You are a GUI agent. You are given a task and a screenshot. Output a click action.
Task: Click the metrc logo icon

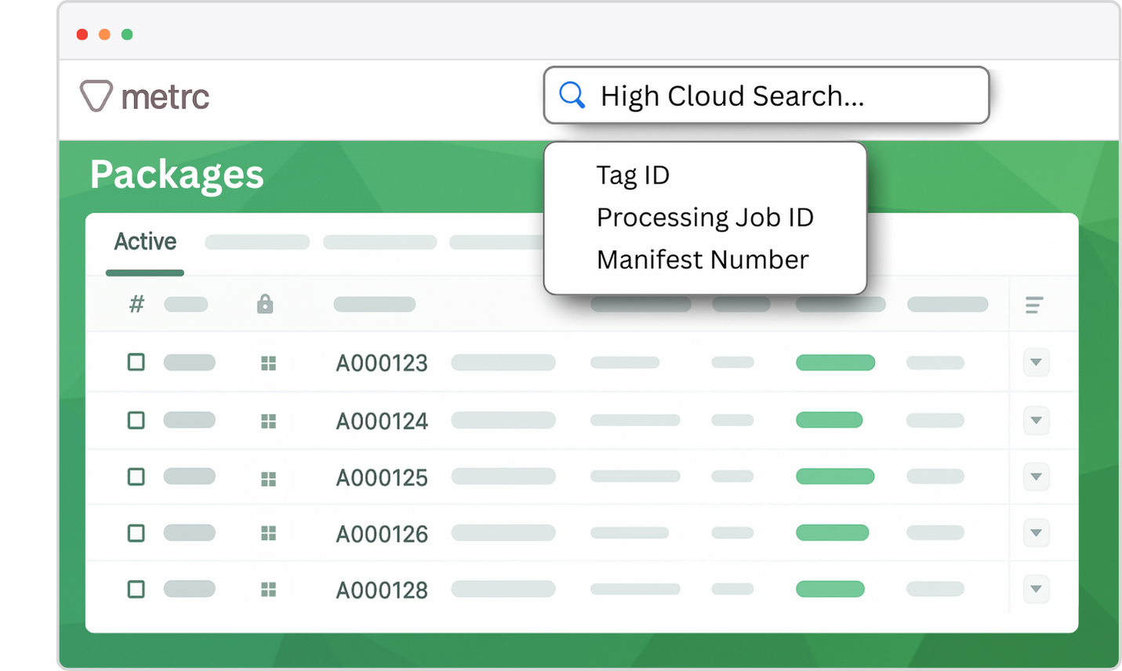point(96,96)
